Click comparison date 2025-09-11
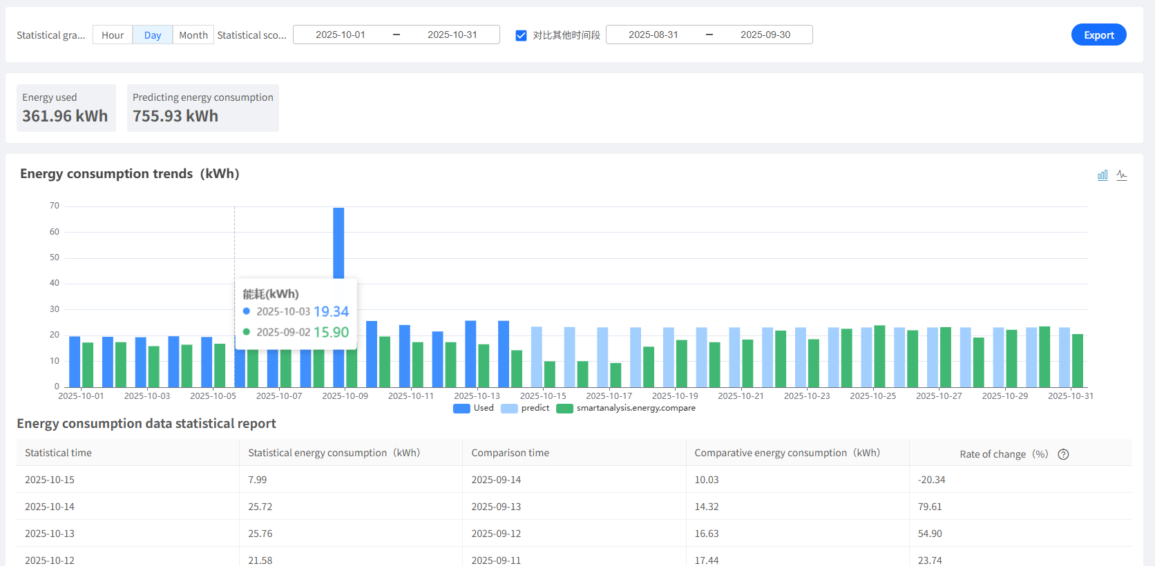This screenshot has height=566, width=1155. point(496,560)
